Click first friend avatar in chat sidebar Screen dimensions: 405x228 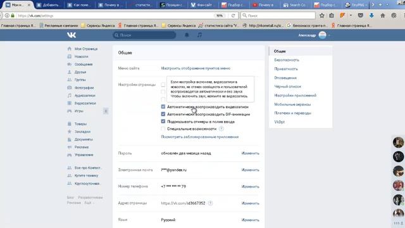point(398,142)
